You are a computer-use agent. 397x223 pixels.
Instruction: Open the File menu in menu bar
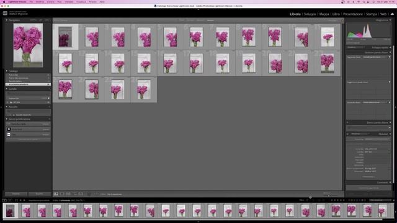pyautogui.click(x=31, y=2)
